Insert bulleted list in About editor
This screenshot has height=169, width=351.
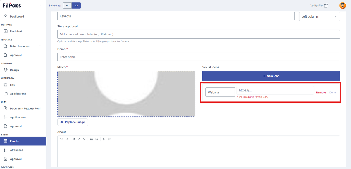[x=92, y=139]
